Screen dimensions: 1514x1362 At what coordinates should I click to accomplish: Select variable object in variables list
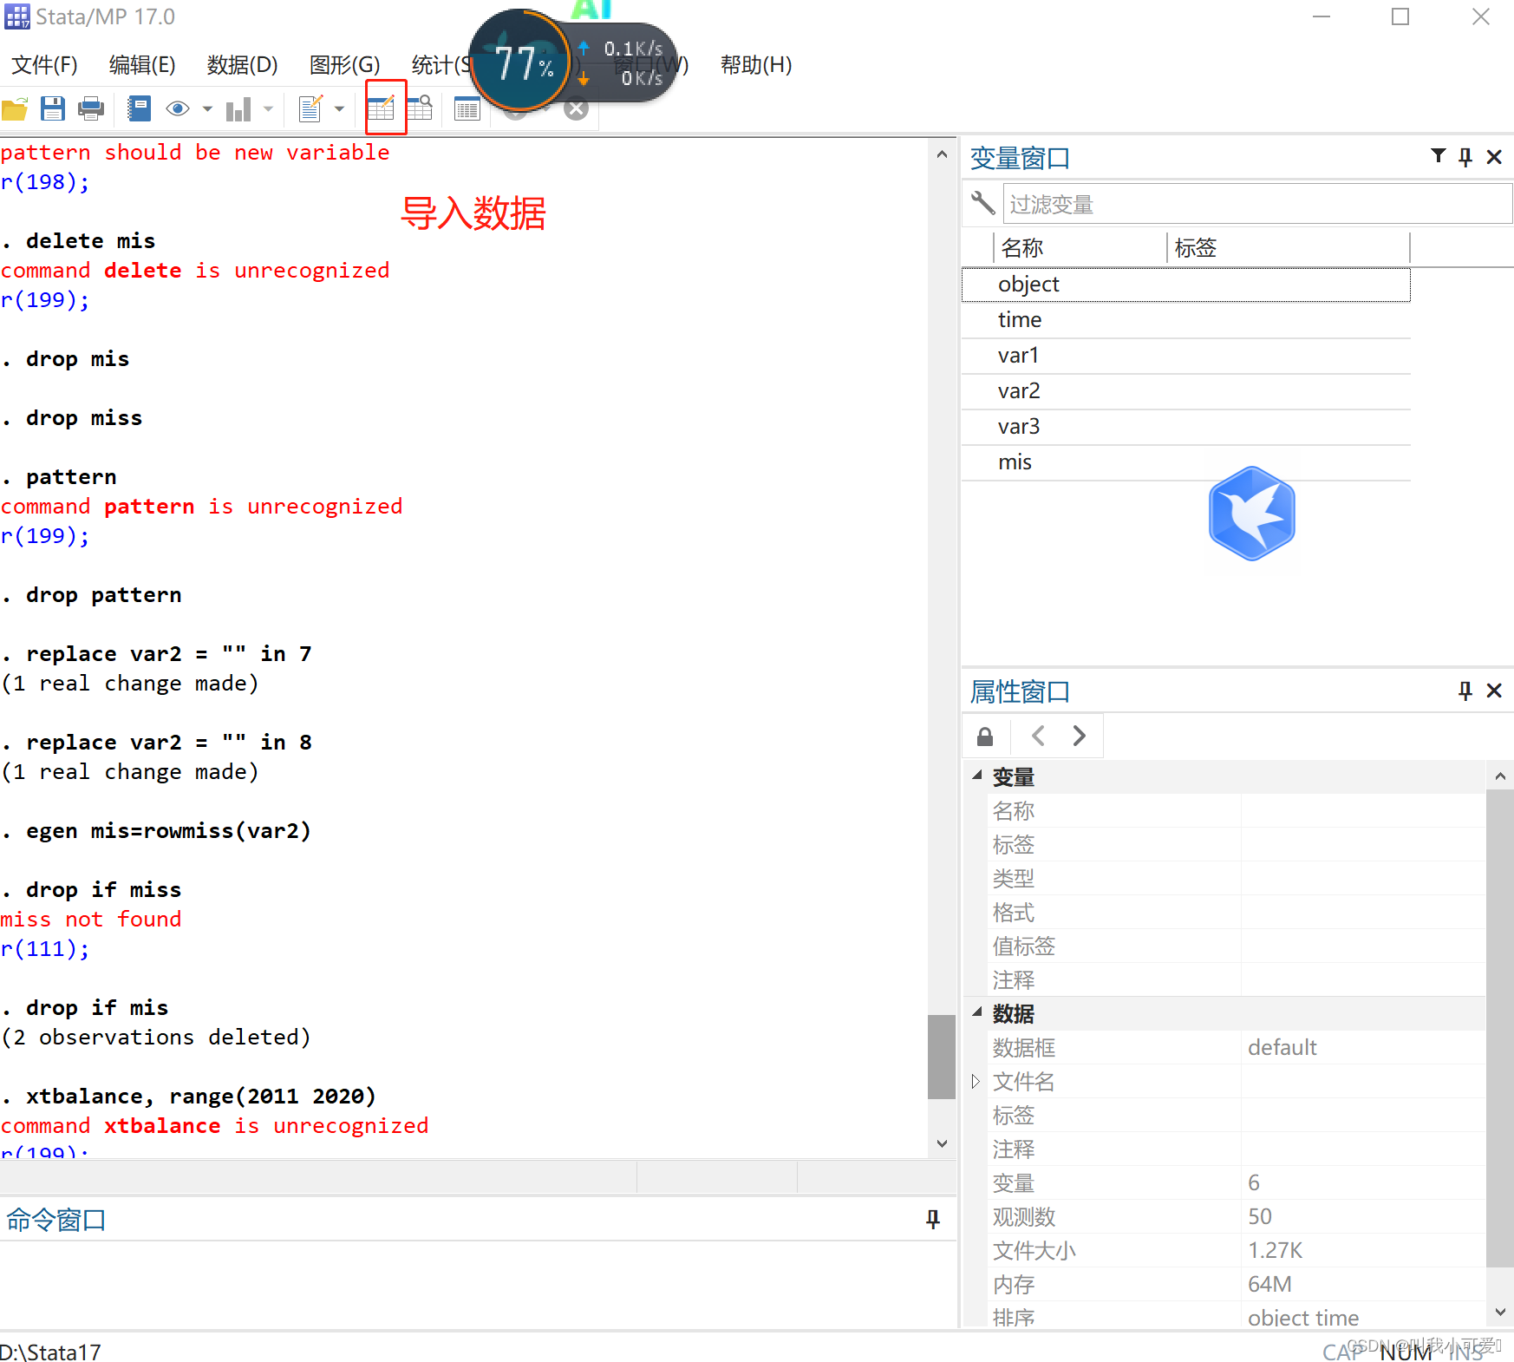point(1185,285)
